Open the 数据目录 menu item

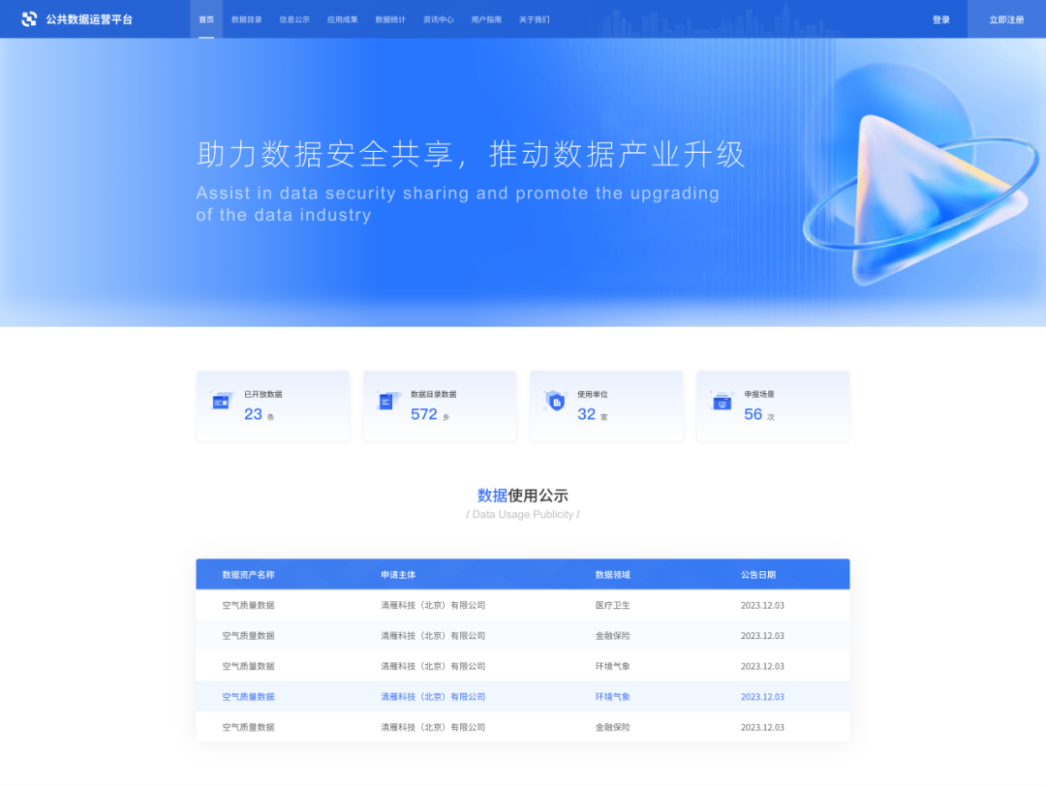click(247, 19)
